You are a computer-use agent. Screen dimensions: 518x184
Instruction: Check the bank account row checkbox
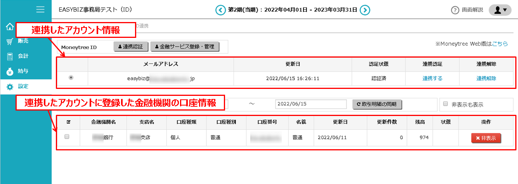pyautogui.click(x=67, y=137)
